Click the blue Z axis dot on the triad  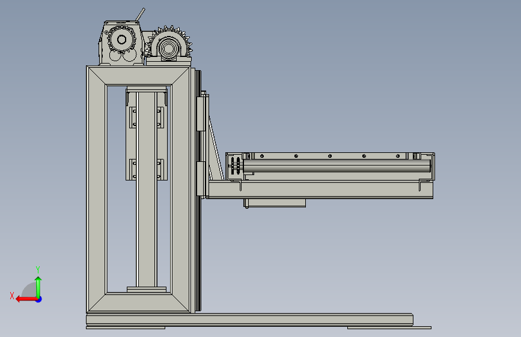39,299
